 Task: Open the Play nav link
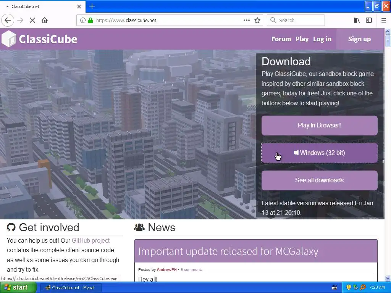click(302, 39)
